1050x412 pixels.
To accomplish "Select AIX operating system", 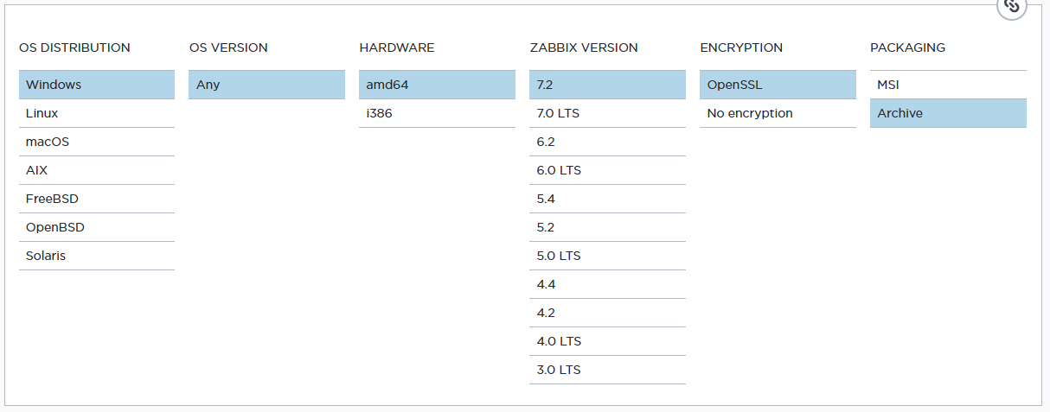I will [x=96, y=170].
